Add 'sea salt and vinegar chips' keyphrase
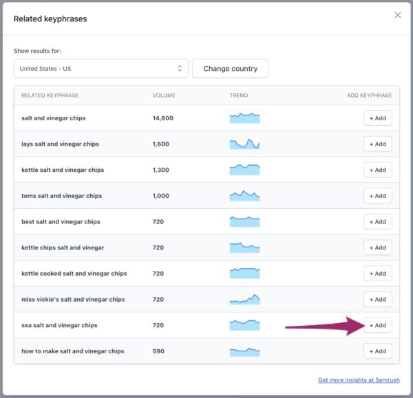 click(x=377, y=325)
